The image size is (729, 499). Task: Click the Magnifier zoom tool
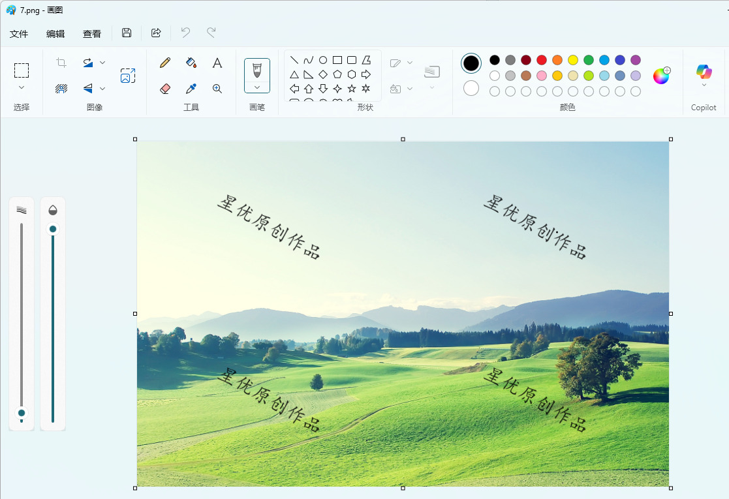point(217,88)
